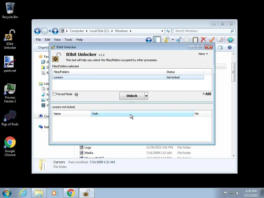This screenshot has width=264, height=198.
Task: Open the Unlock button dropdown arrow
Action: pos(146,96)
